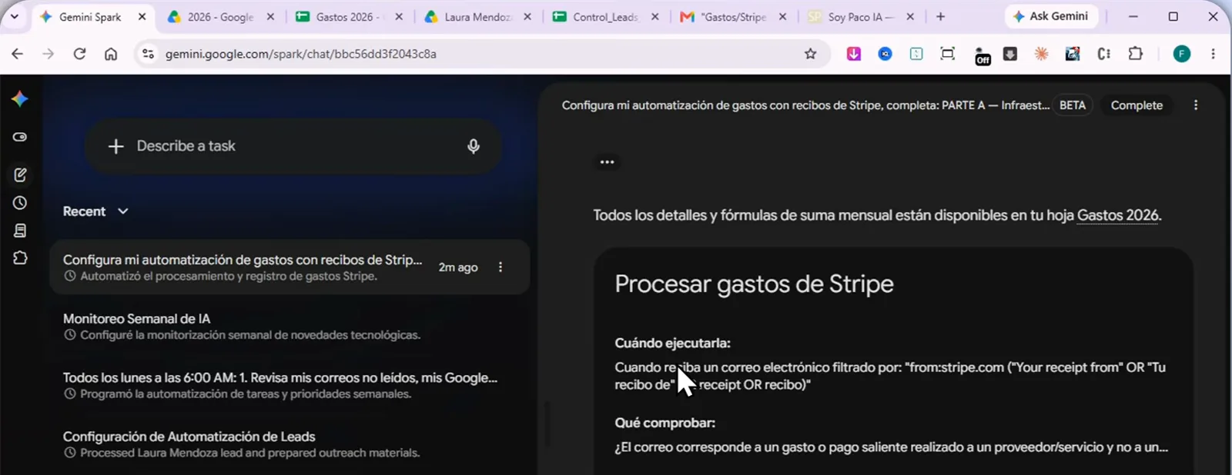Image resolution: width=1232 pixels, height=475 pixels.
Task: Switch to the 2026 - Google Drive tab
Action: point(221,17)
